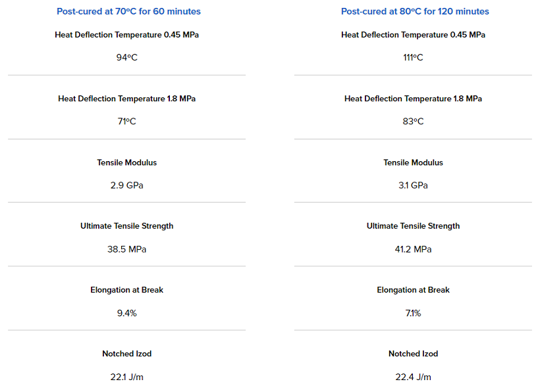Image resolution: width=538 pixels, height=386 pixels.
Task: Select the 41.2 MPa tensile strength value
Action: [x=413, y=249]
